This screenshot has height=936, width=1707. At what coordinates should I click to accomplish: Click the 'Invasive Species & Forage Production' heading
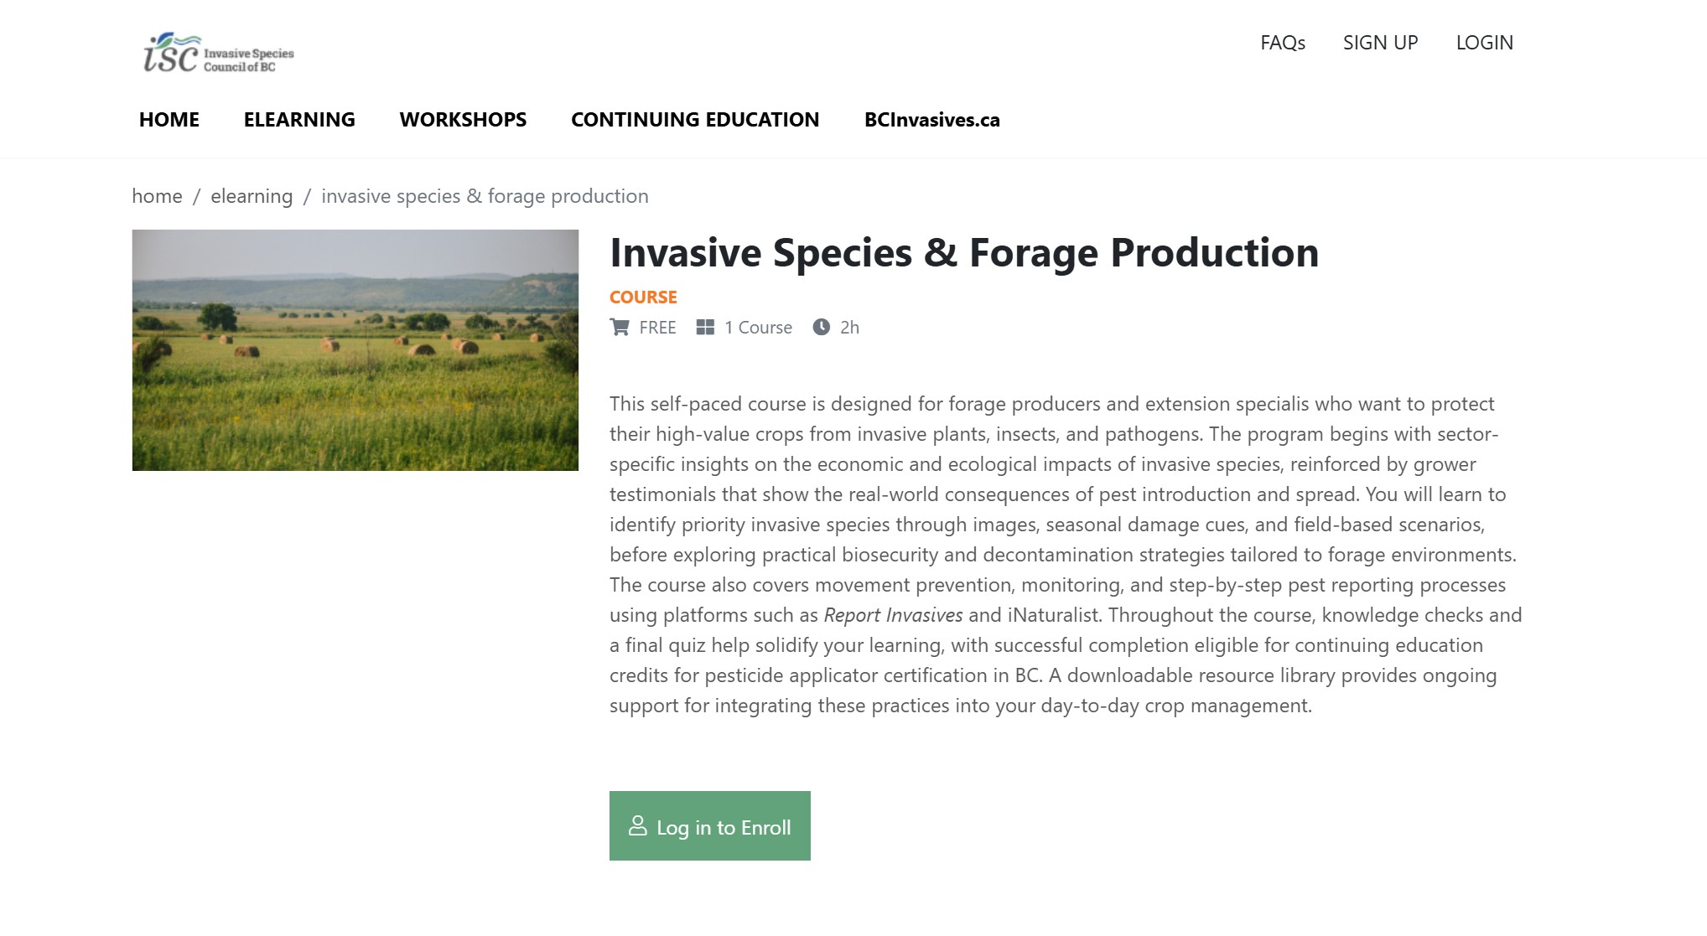964,253
